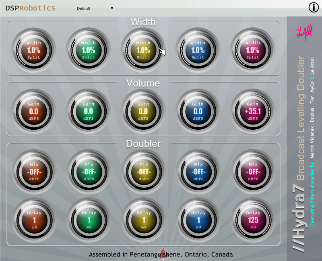Click the pink Le Attol signature logo
The height and width of the screenshot is (261, 322).
coord(305,32)
